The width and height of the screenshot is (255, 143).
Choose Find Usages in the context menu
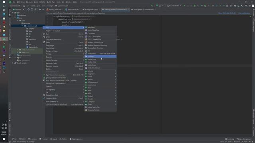[x=63, y=46]
